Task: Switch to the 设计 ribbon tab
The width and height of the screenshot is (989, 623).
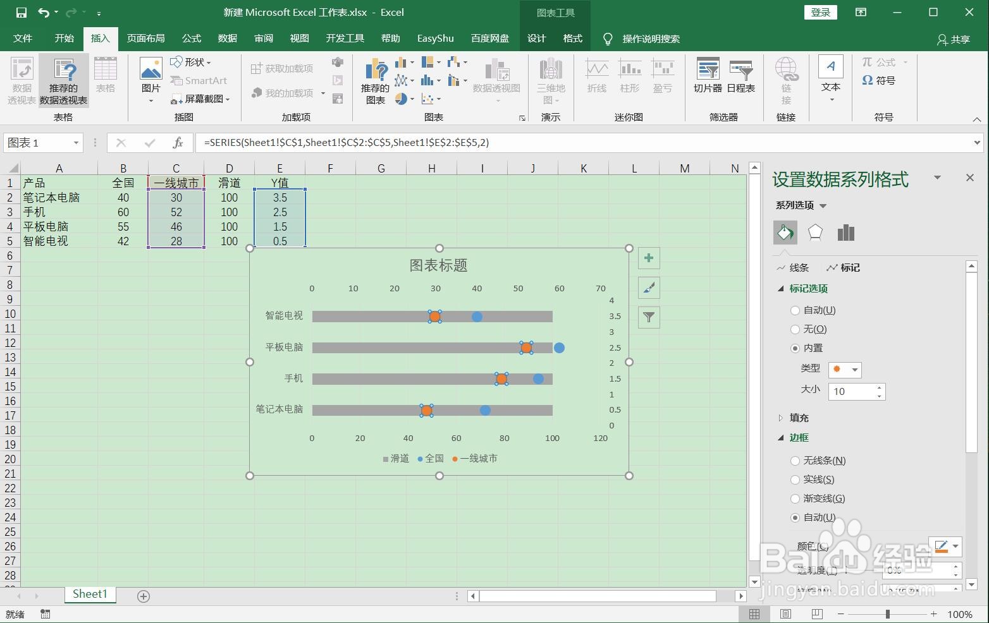Action: pyautogui.click(x=536, y=39)
